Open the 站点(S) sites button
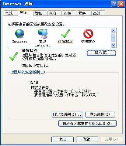Image resolution: width=126 pixels, height=146 pixels. coord(101,53)
